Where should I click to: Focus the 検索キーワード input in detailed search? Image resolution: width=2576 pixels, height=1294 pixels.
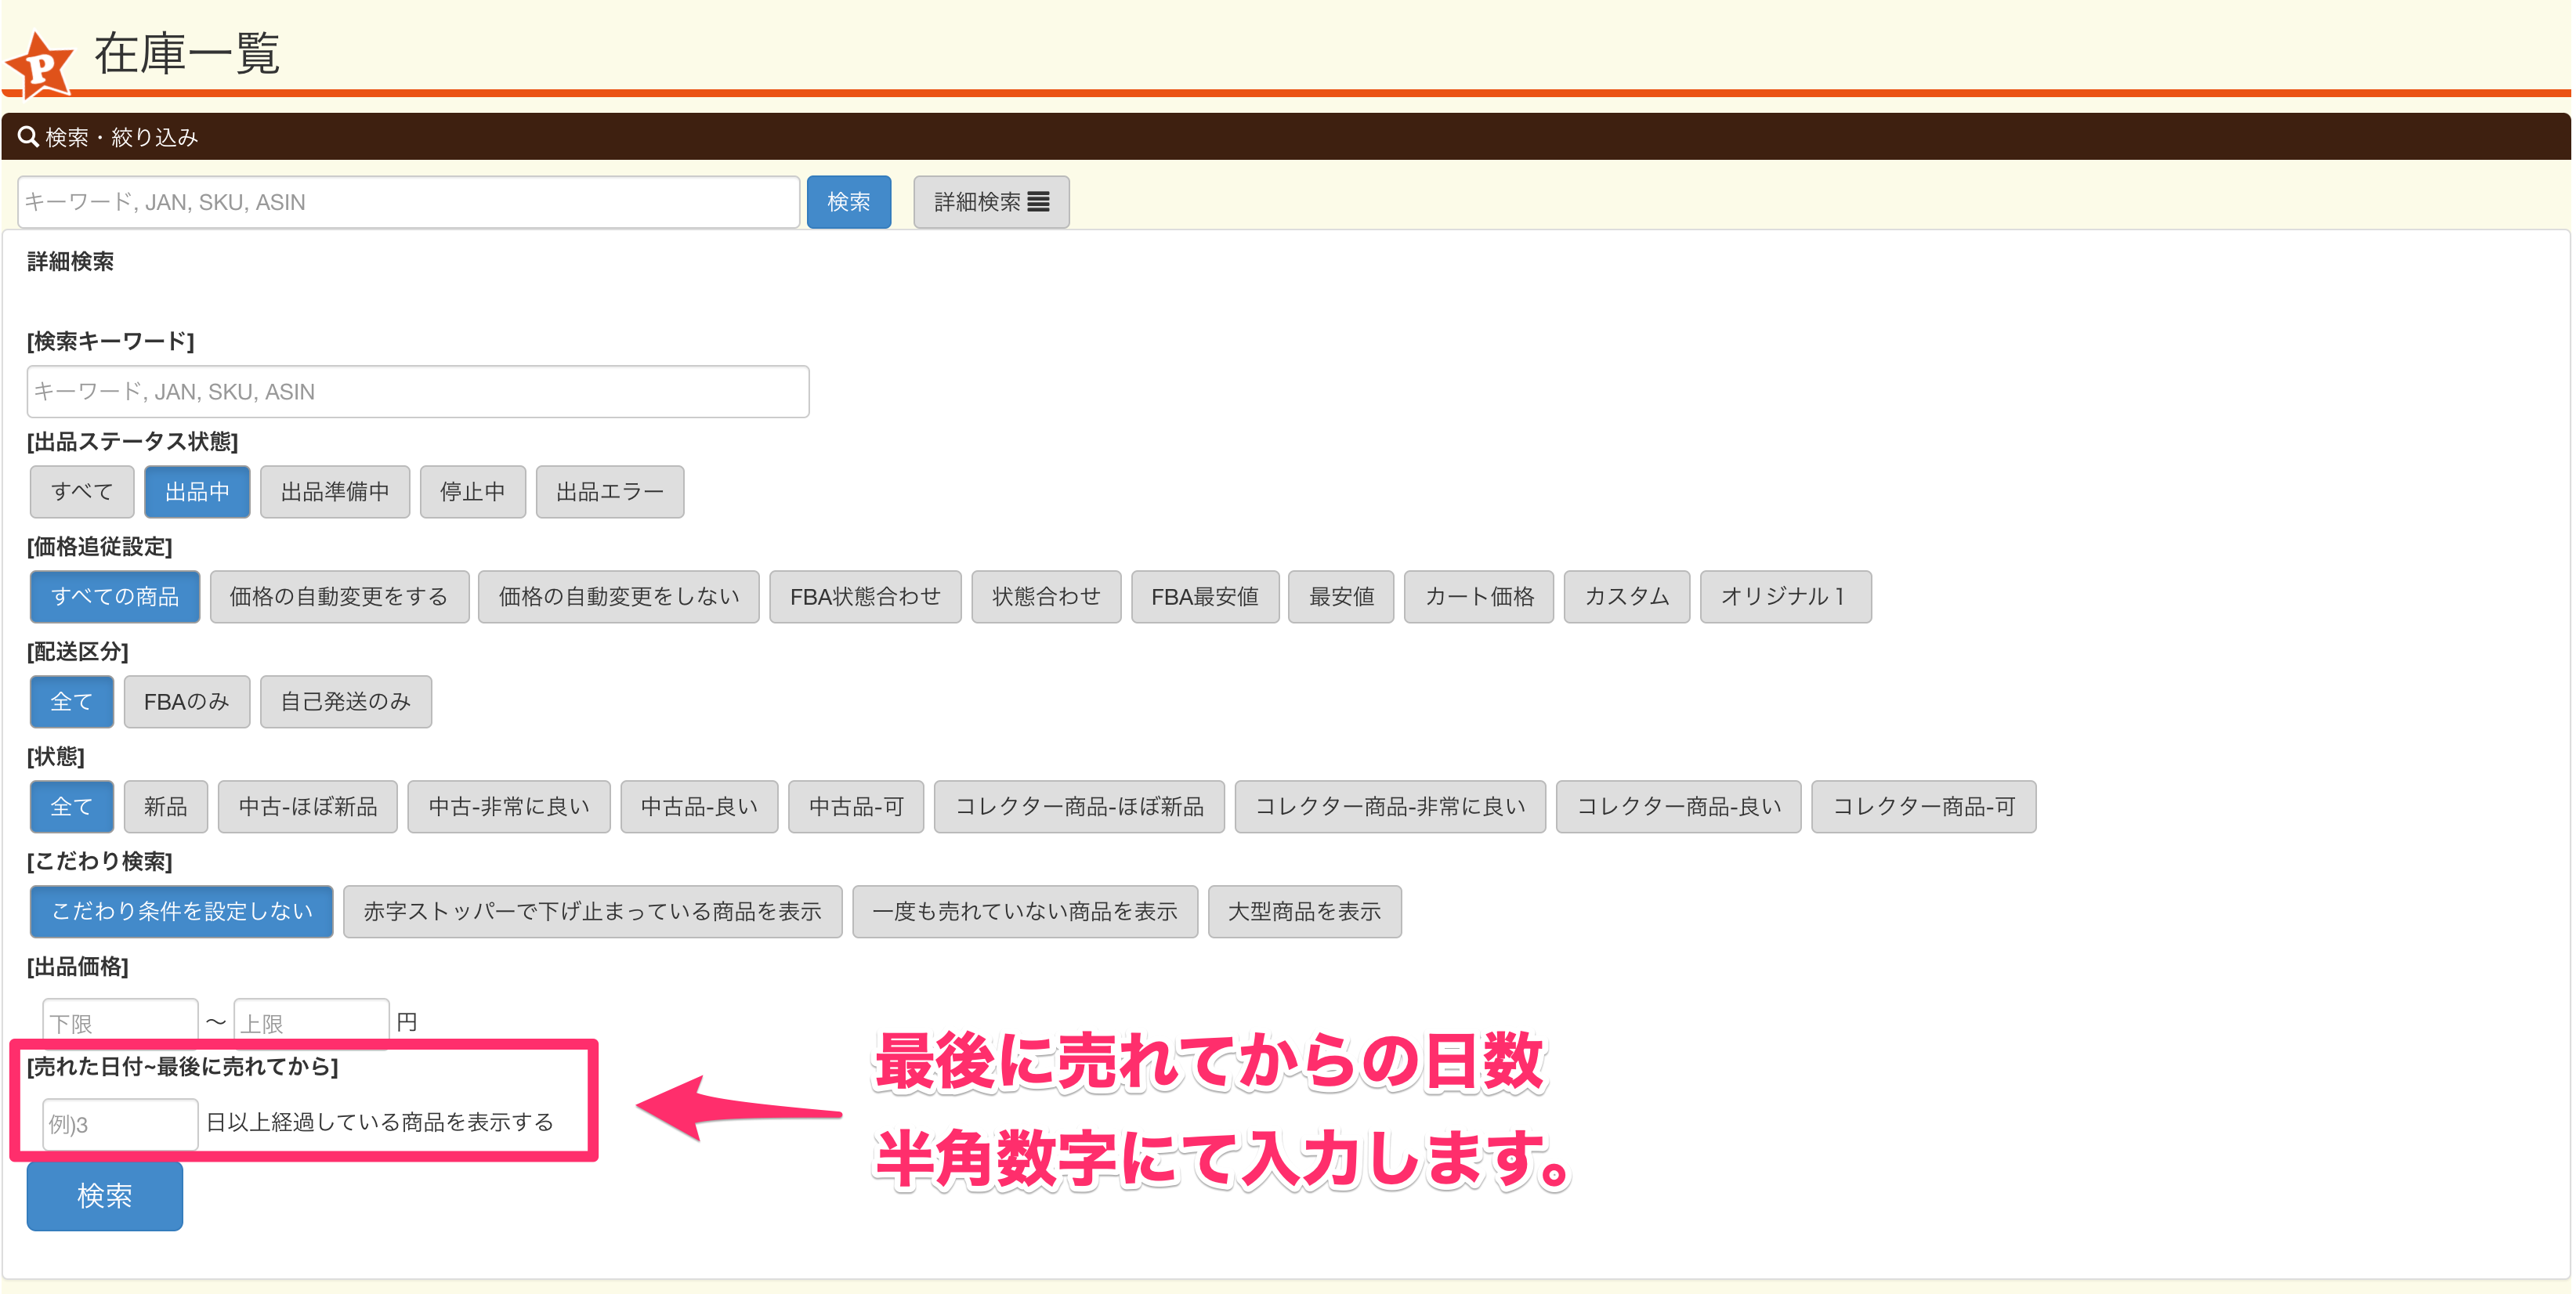click(418, 391)
